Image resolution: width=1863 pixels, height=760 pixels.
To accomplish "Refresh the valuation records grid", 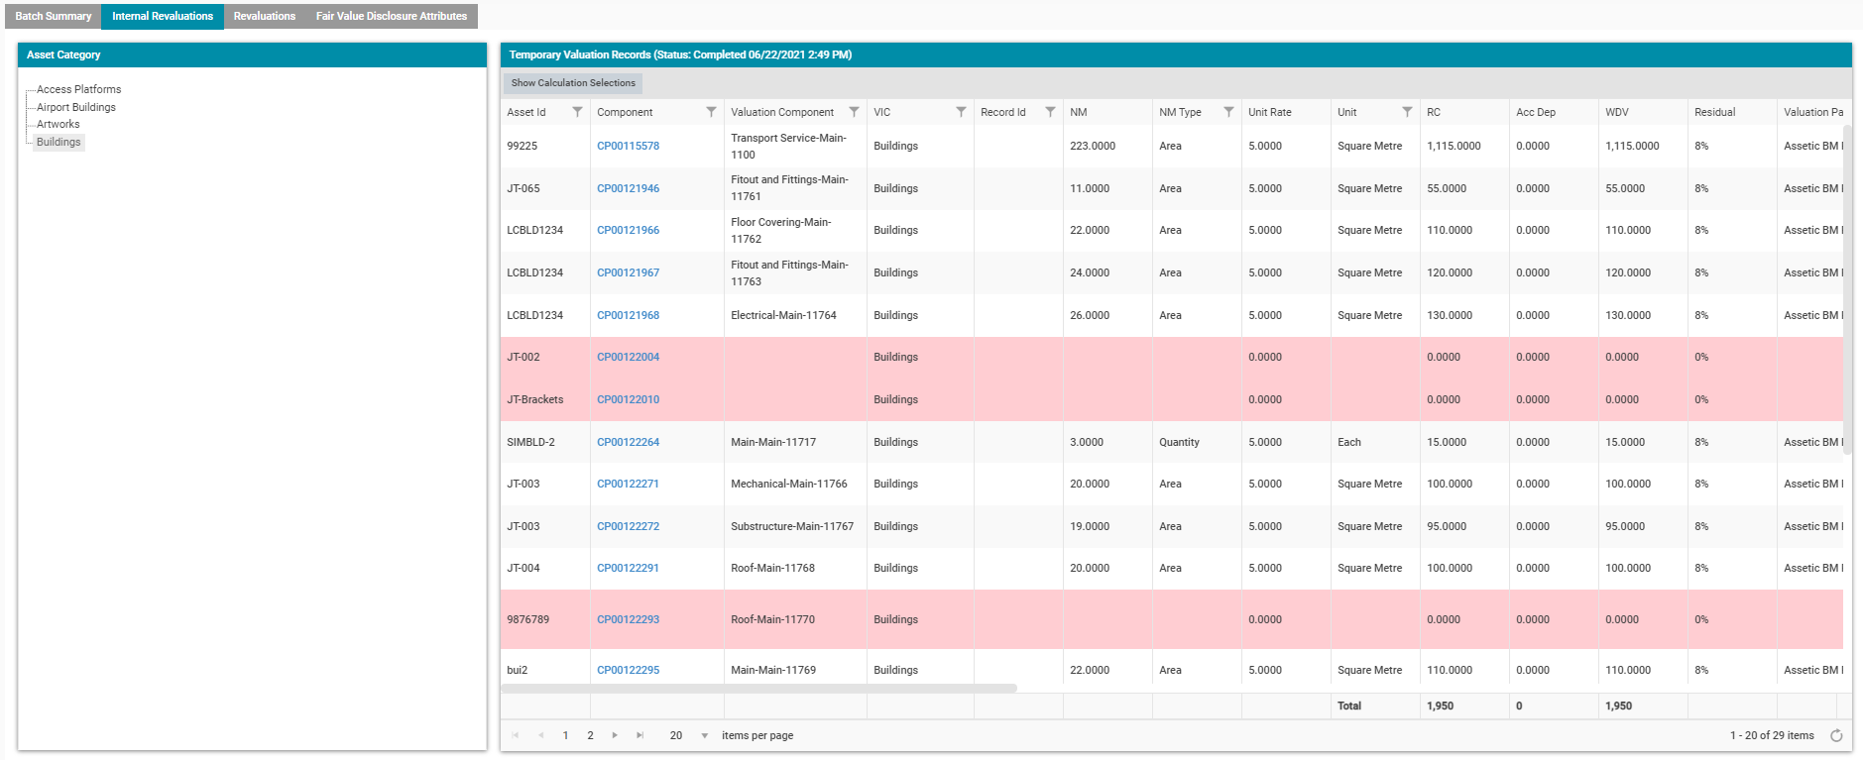I will tap(1836, 735).
